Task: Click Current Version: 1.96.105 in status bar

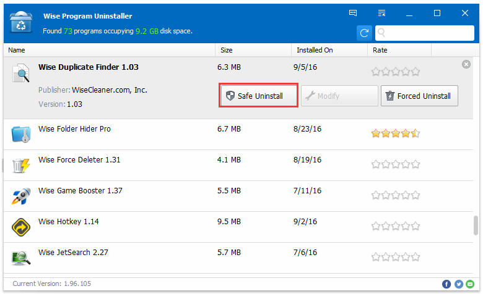Action: pos(52,284)
